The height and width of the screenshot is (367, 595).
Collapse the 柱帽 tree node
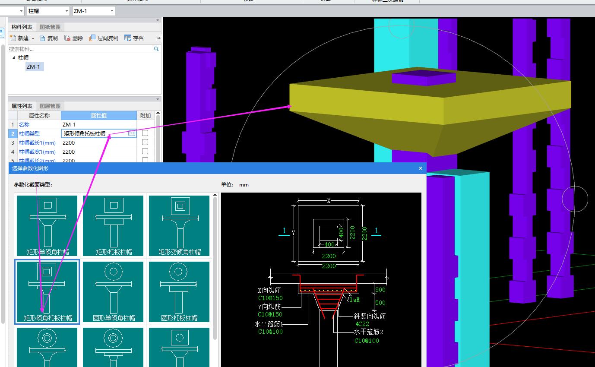point(14,57)
